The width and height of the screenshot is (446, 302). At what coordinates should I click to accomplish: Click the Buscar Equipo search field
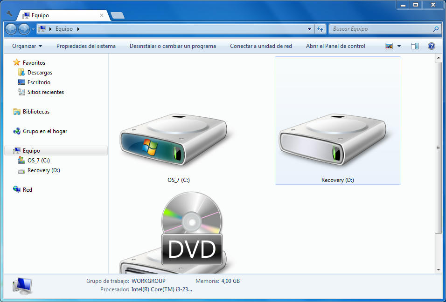[384, 29]
